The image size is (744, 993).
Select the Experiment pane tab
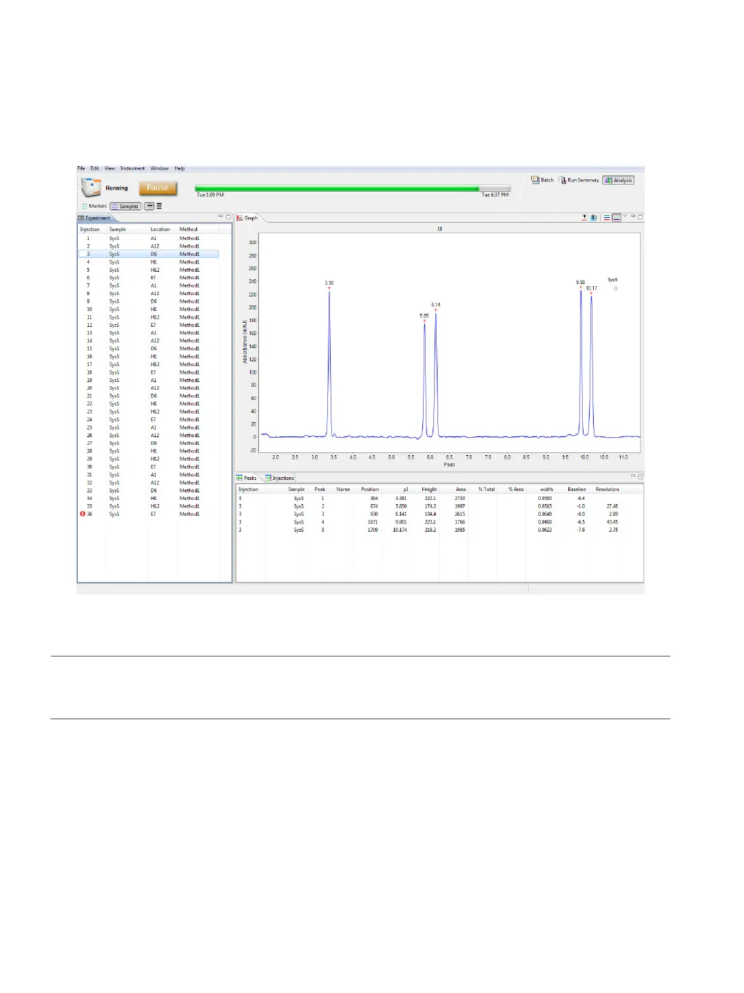coord(94,218)
